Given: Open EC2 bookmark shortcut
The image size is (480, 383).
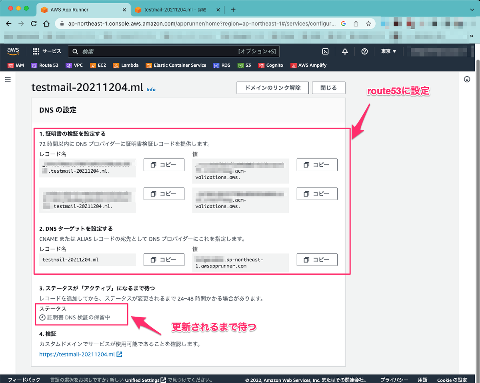Looking at the screenshot, I should pos(98,65).
